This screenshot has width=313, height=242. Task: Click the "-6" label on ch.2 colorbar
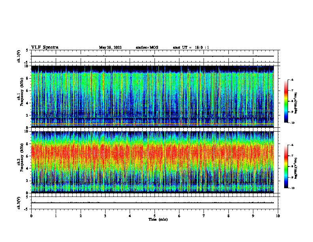[292, 145]
